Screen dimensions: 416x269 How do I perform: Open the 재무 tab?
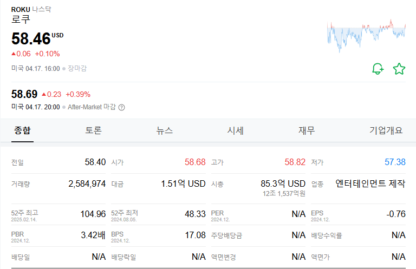pos(307,130)
